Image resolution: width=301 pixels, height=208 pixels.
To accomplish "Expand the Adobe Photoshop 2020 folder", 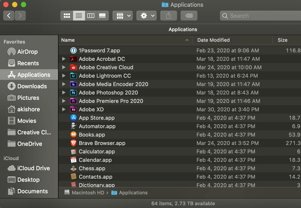I will pos(64,93).
